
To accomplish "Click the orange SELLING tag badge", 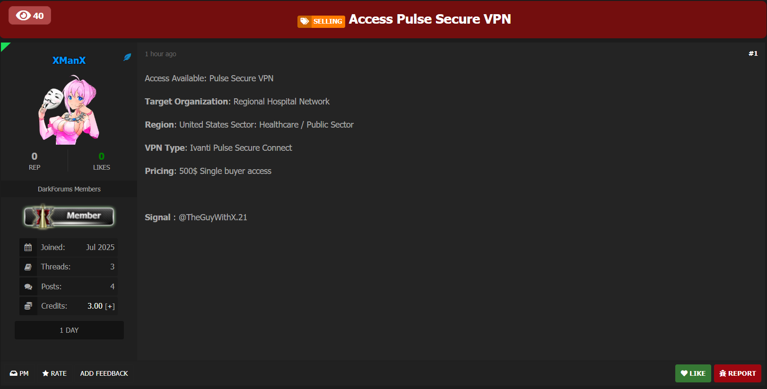I will pos(321,21).
